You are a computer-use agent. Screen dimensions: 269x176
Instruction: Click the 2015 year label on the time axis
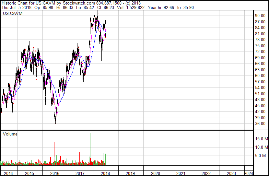pyautogui.click(x=29, y=173)
